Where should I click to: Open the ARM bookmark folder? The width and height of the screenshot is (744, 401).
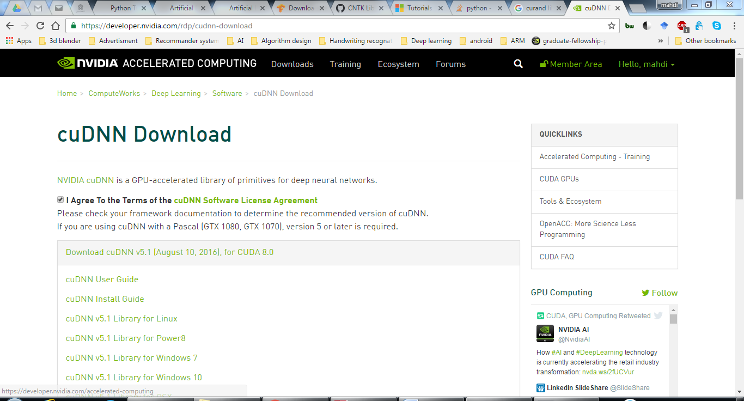tap(512, 41)
